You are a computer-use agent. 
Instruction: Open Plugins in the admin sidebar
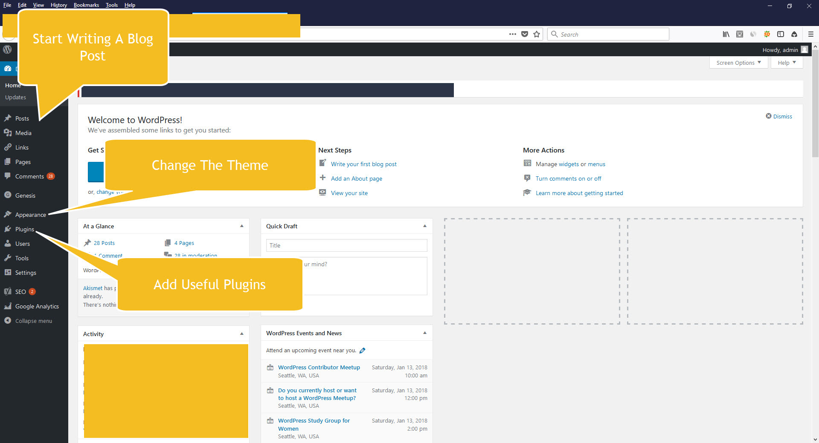[24, 229]
